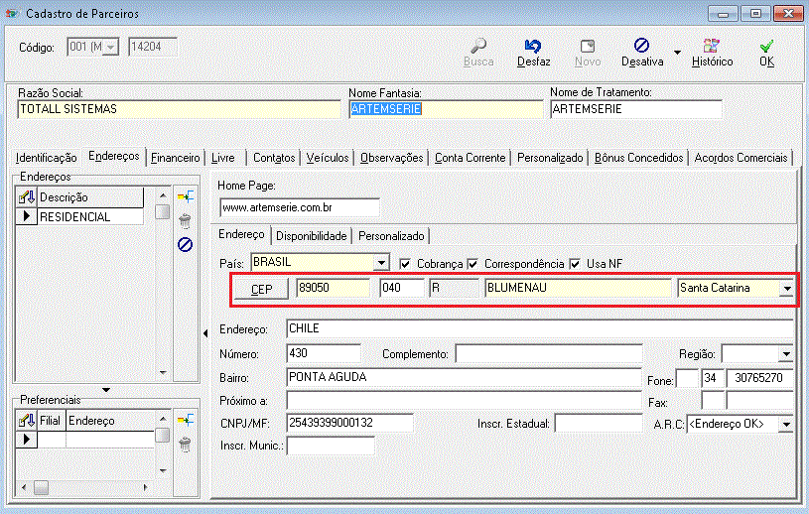Open the Conta Corrente tab
The height and width of the screenshot is (514, 809).
[x=471, y=157]
